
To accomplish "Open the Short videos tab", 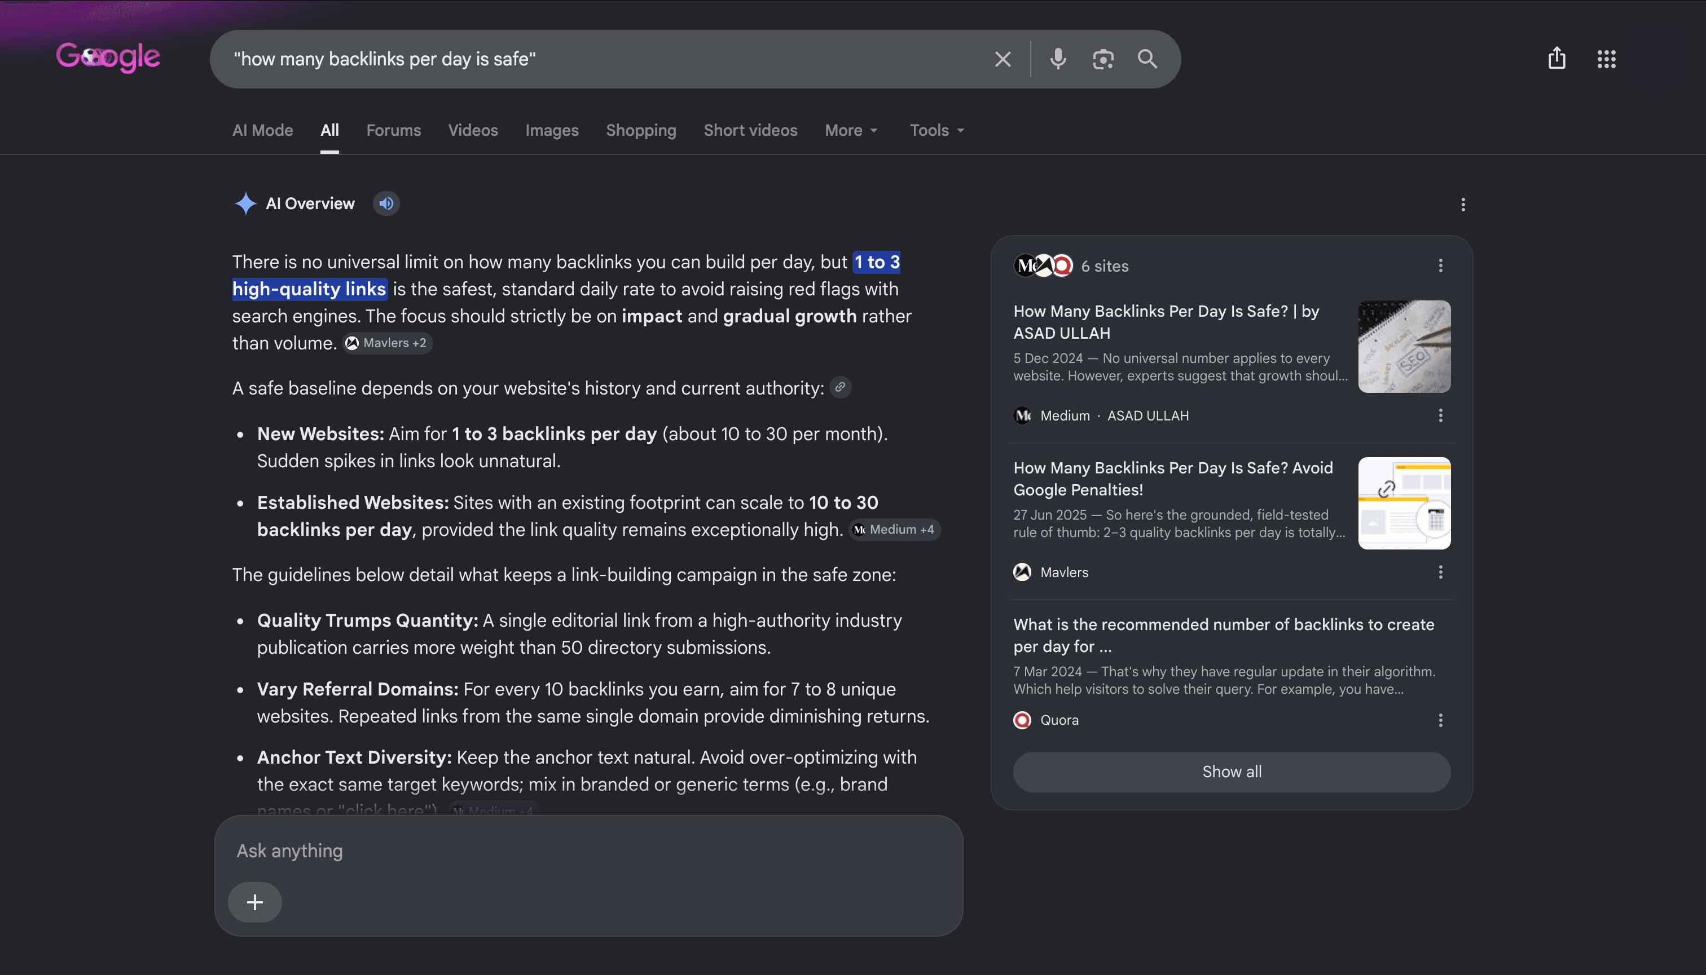I will (x=750, y=131).
